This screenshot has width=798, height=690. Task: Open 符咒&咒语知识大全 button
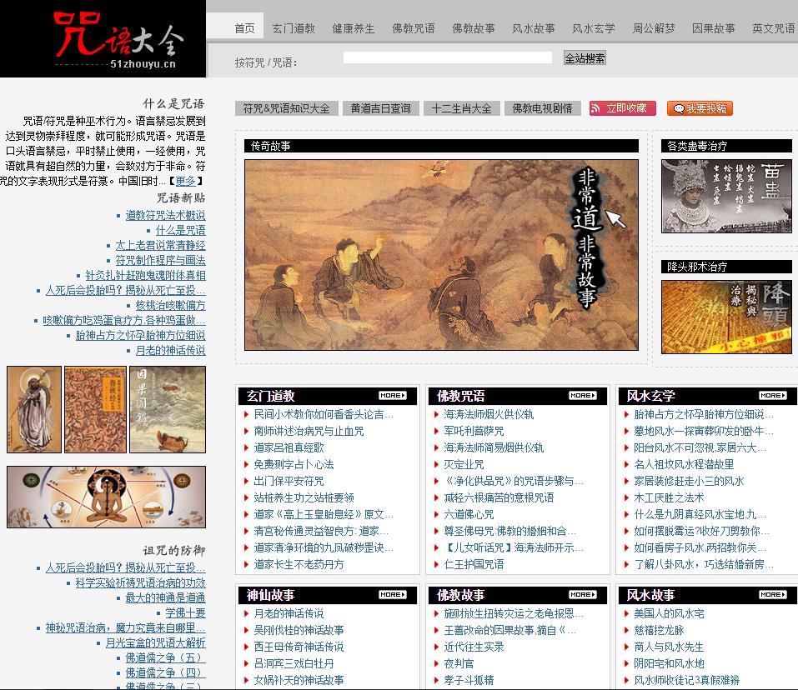click(287, 108)
